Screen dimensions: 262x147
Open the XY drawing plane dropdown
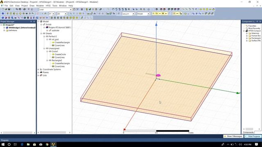pos(52,13)
